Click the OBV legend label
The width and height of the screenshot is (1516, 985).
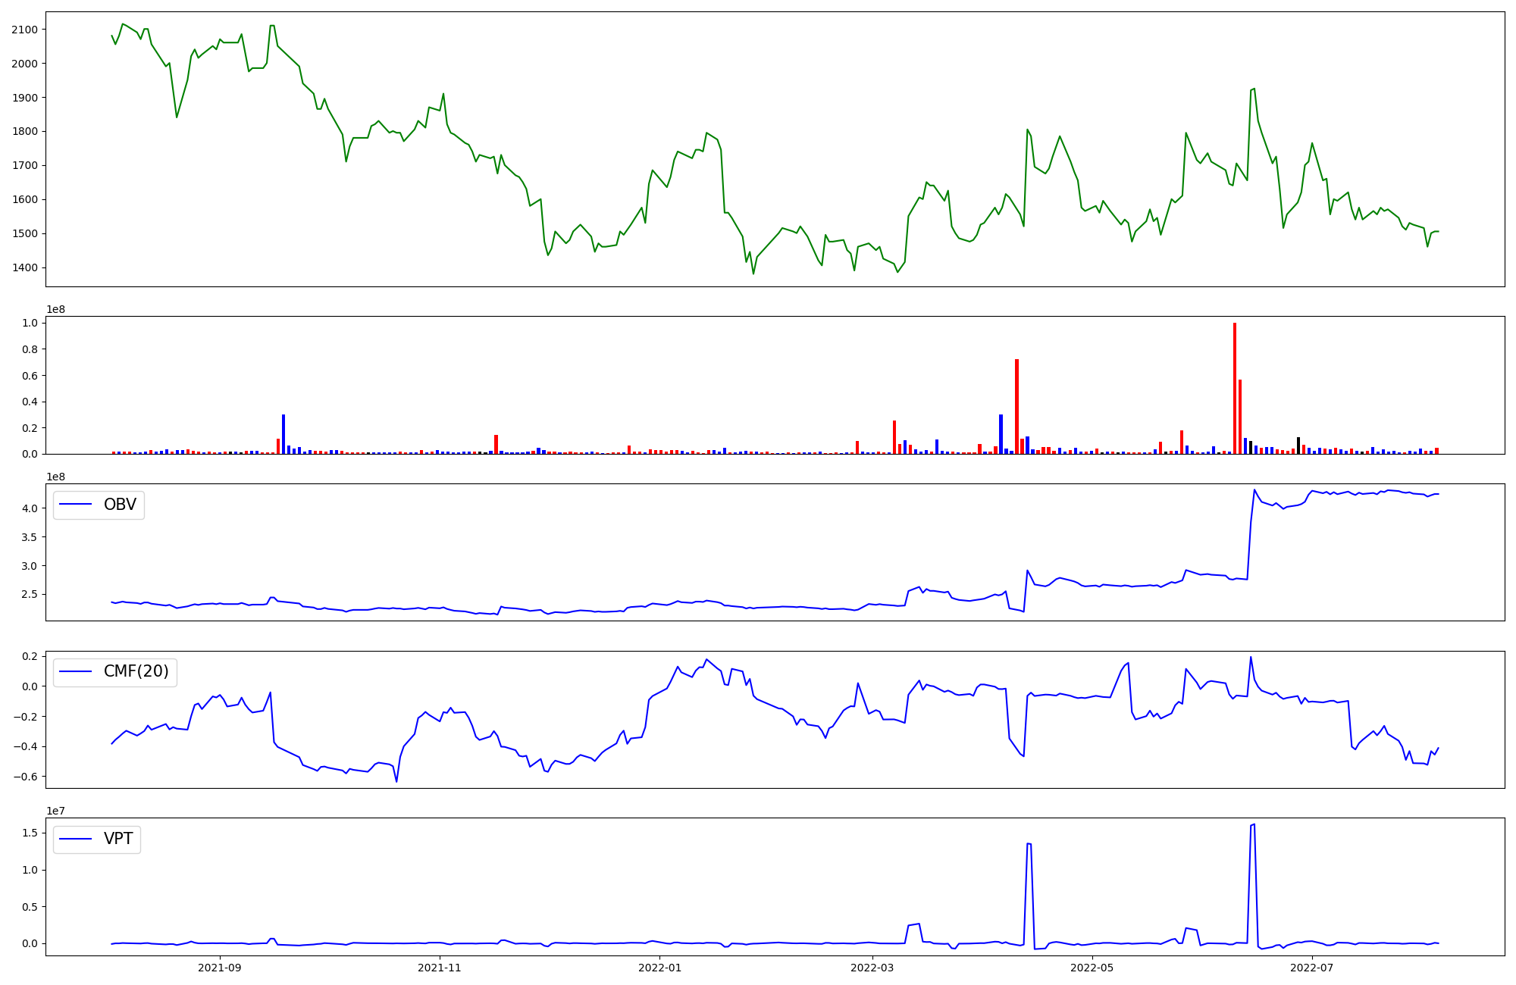coord(120,505)
